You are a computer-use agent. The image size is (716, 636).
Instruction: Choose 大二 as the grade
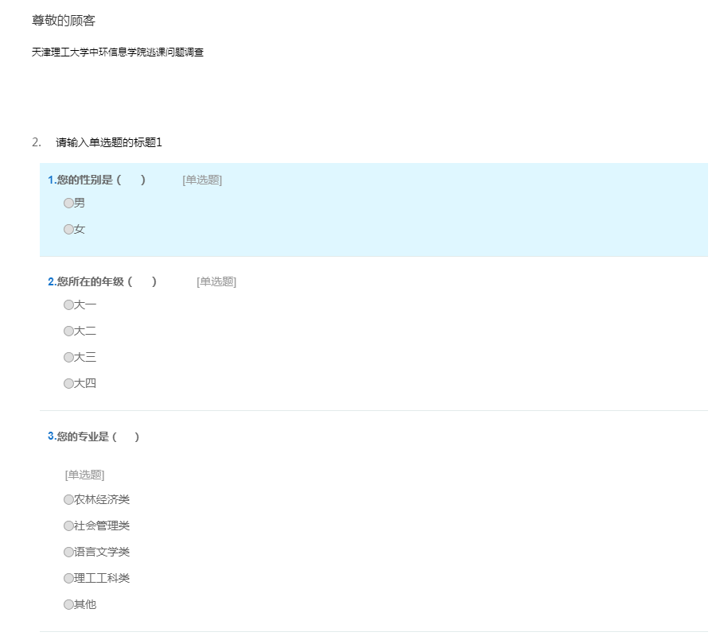click(x=68, y=332)
